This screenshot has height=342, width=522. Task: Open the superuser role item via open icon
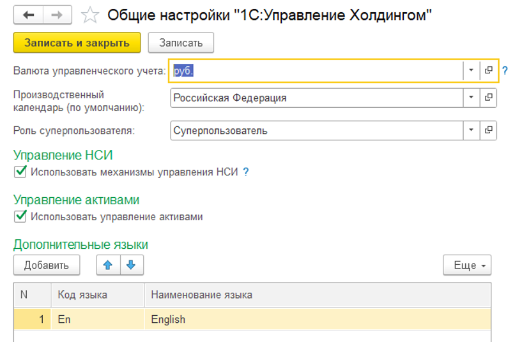click(x=489, y=130)
